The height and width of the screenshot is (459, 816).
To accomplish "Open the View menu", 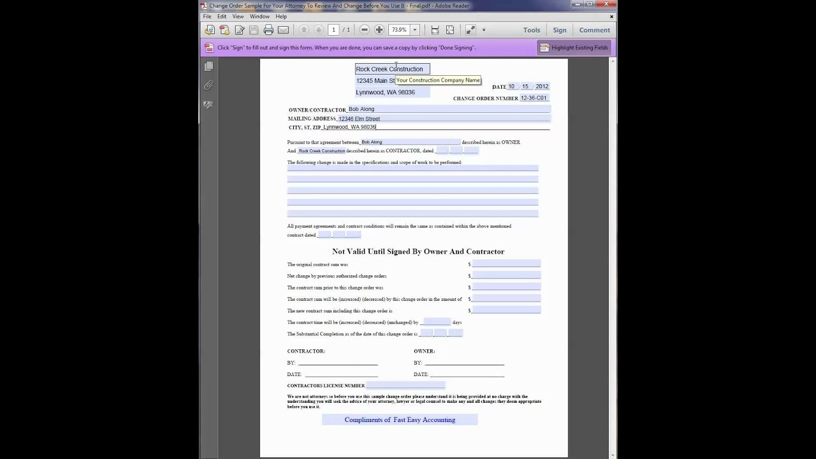I will 238,17.
